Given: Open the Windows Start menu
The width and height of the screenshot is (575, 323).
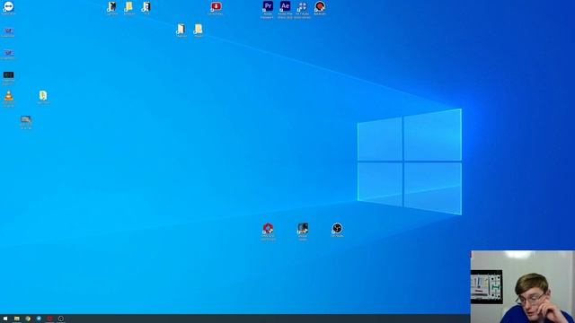Looking at the screenshot, I should (x=5, y=319).
